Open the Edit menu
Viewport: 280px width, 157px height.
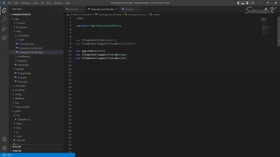(16, 3)
